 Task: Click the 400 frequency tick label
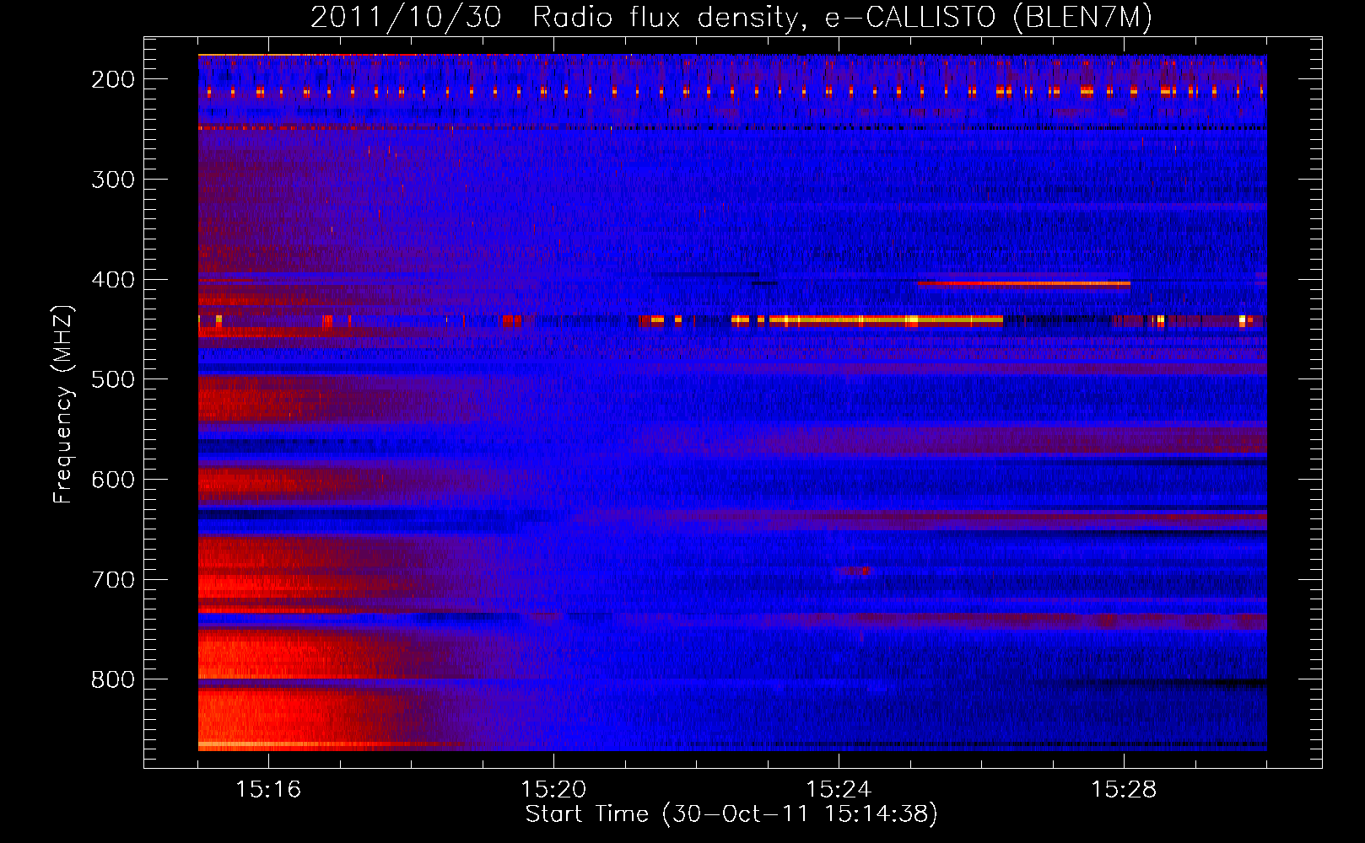112,280
